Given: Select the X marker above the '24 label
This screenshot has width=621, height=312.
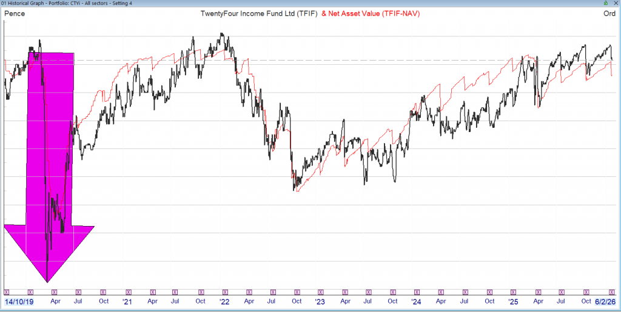Looking at the screenshot, I should tap(416, 293).
